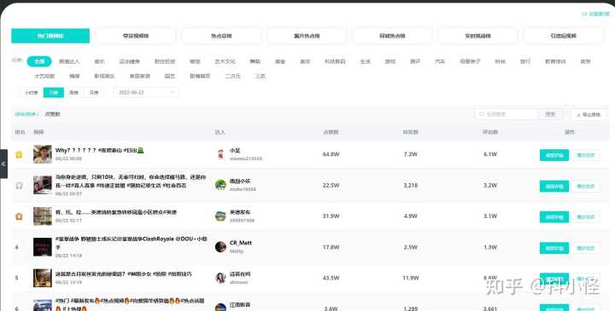The width and height of the screenshot is (615, 311).
Task: Collapse the left sidebar with the double-chevron handle
Action: (3, 164)
